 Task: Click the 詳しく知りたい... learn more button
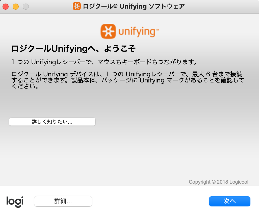click(x=52, y=122)
